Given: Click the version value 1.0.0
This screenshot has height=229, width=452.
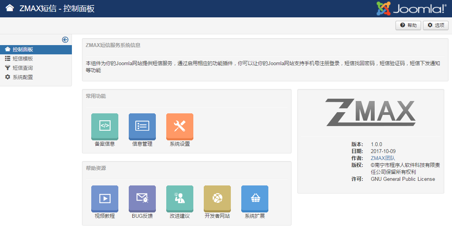Looking at the screenshot, I should click(x=377, y=144).
